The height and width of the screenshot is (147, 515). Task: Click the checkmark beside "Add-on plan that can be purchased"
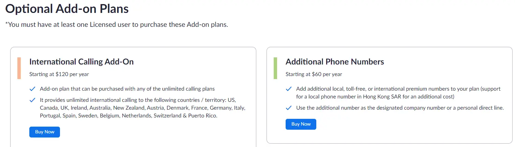pyautogui.click(x=33, y=89)
